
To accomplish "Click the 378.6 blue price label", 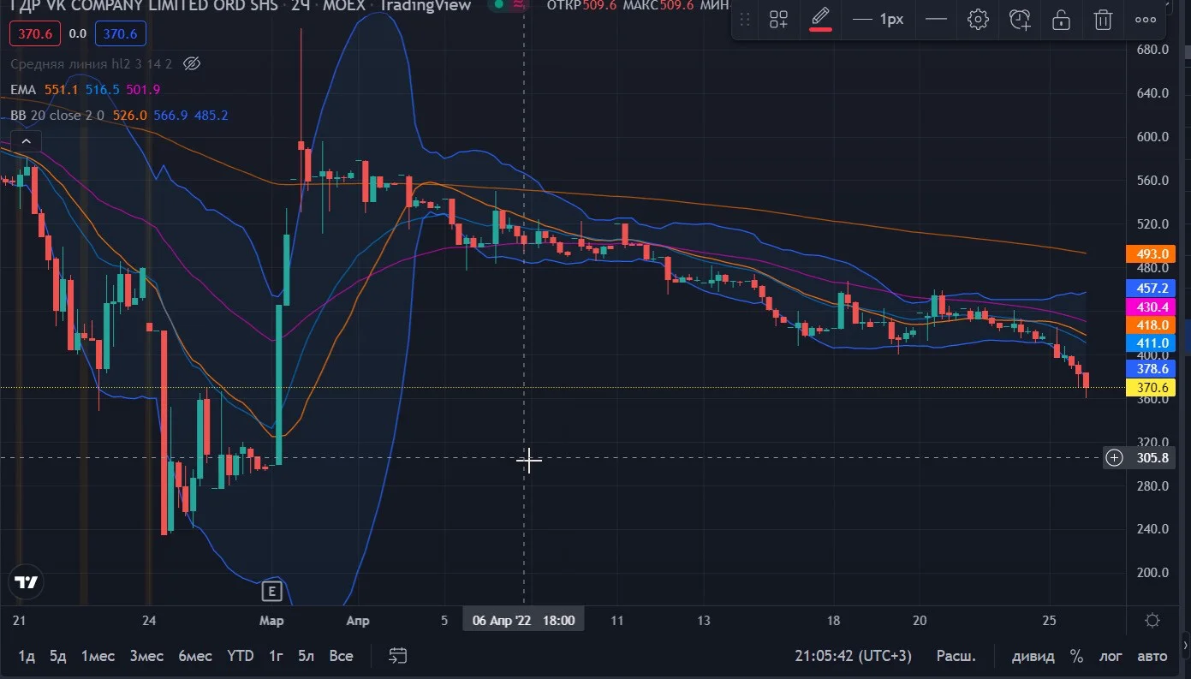I will pyautogui.click(x=1152, y=369).
